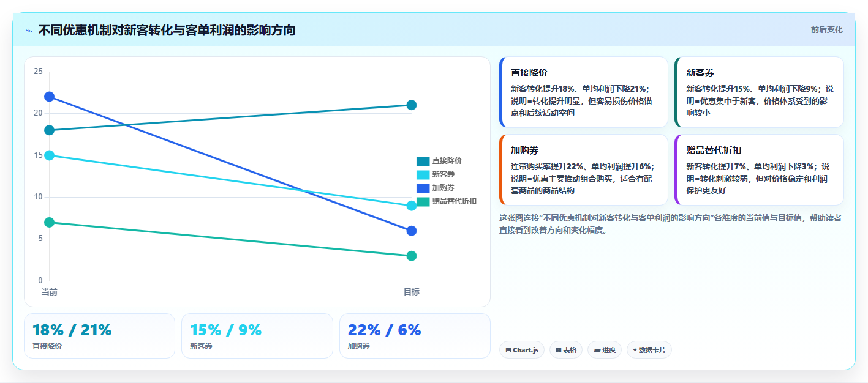Click the 新客券 target point at 9
This screenshot has width=868, height=383.
[412, 206]
